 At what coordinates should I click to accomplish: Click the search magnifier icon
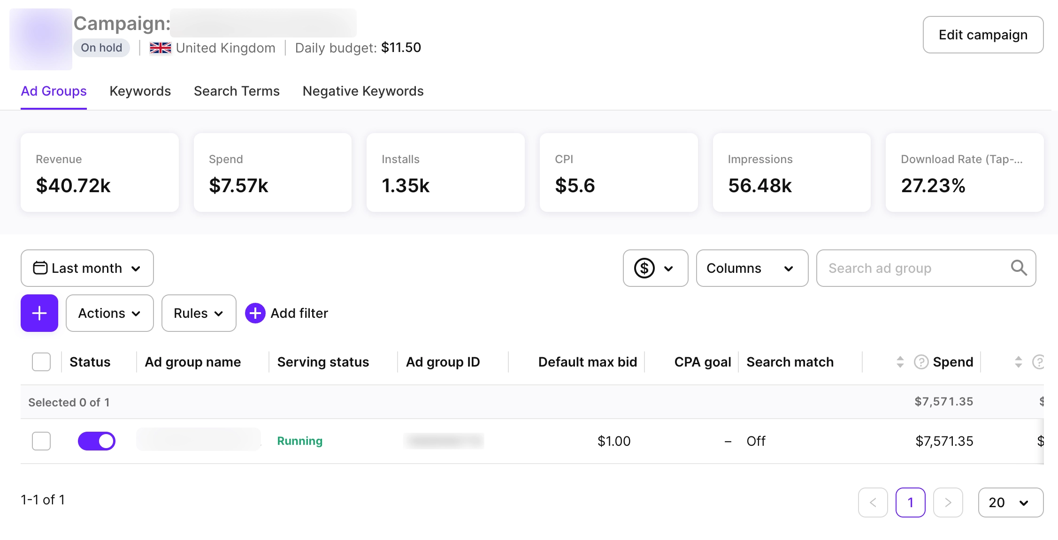point(1019,268)
